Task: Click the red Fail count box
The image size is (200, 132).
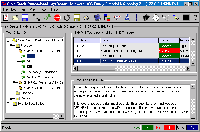Action: 169,128
